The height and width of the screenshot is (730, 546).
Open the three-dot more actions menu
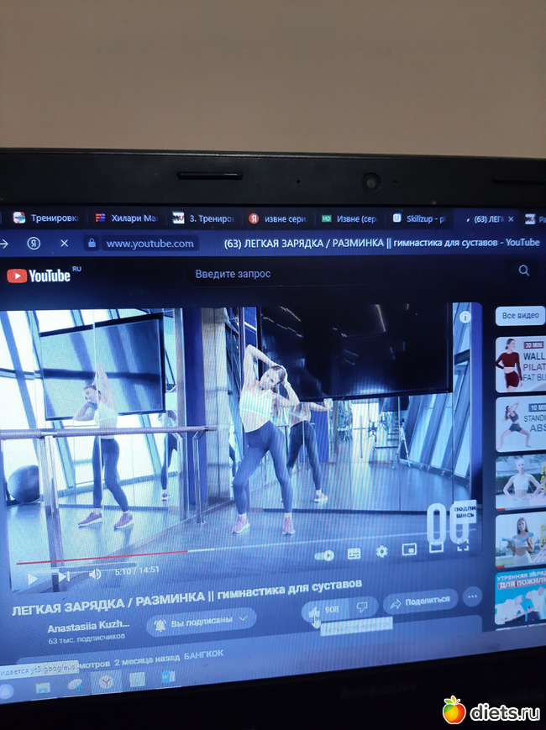[x=472, y=597]
